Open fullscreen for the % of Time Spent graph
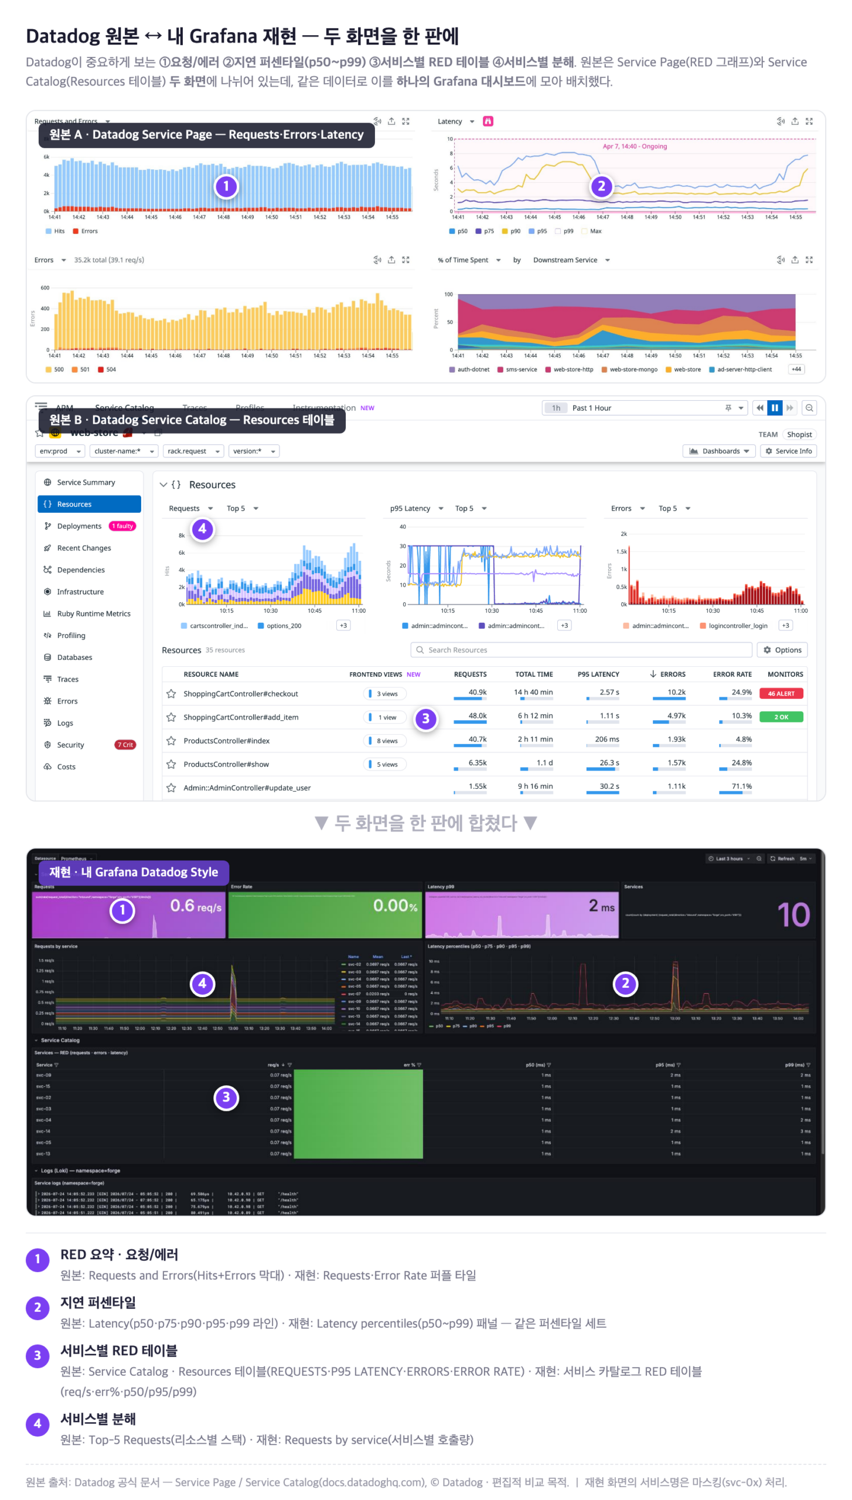Viewport: 852px width, 1500px height. click(809, 260)
